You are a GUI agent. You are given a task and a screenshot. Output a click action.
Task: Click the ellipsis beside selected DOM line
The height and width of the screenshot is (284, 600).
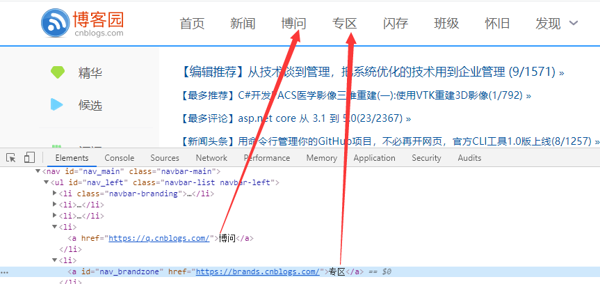click(6, 272)
